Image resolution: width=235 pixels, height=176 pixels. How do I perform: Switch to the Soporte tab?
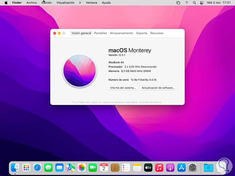tap(142, 33)
